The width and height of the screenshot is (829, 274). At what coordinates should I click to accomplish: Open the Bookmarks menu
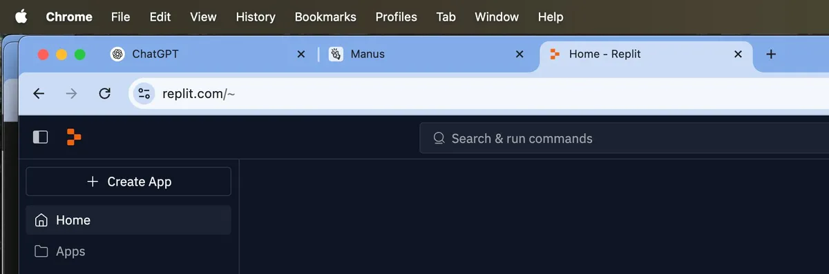[x=325, y=17]
